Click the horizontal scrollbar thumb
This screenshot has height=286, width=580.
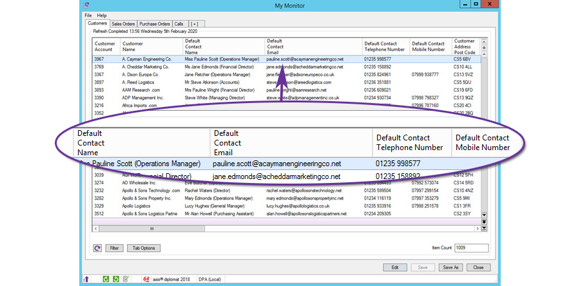click(x=151, y=229)
